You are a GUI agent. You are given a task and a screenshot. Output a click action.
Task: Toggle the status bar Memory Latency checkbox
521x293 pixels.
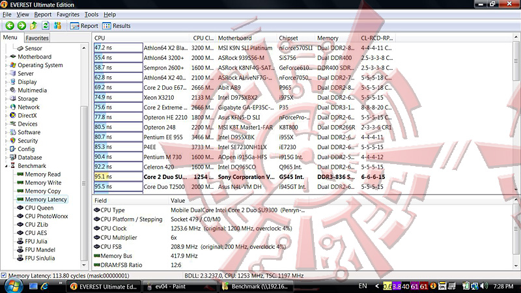point(4,275)
